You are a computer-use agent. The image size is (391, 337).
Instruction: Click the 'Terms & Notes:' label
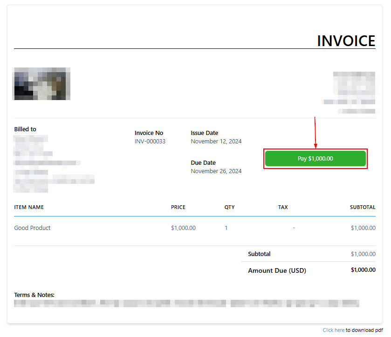pos(34,295)
